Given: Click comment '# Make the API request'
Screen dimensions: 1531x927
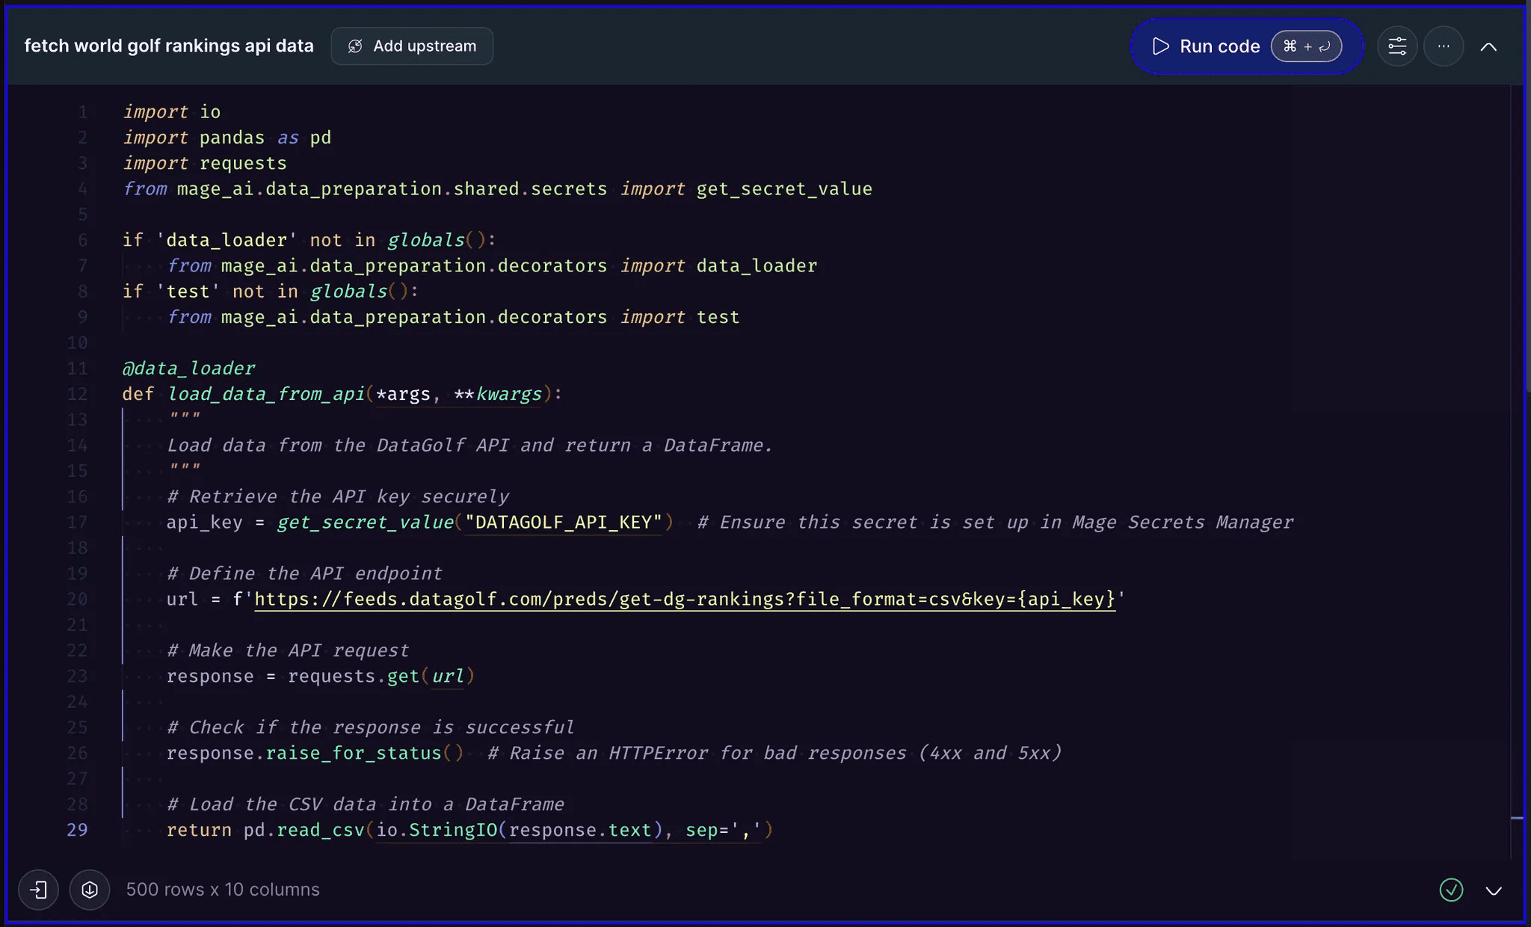Looking at the screenshot, I should (x=288, y=650).
